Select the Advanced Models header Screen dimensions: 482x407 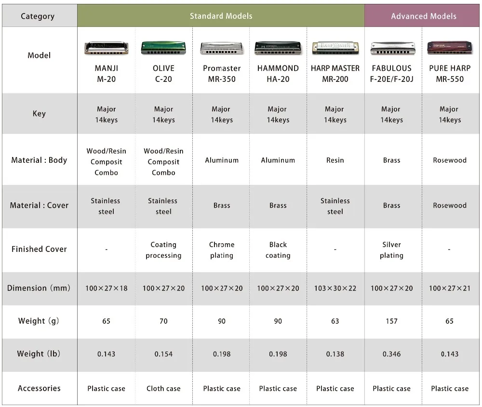point(423,16)
